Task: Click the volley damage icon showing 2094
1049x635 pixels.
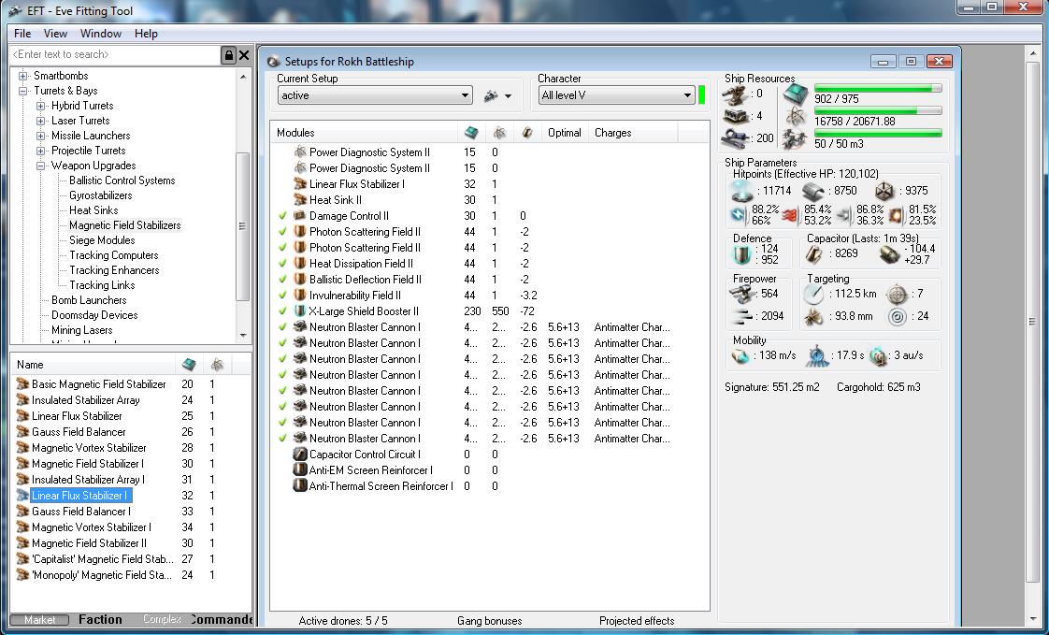Action: 742,316
